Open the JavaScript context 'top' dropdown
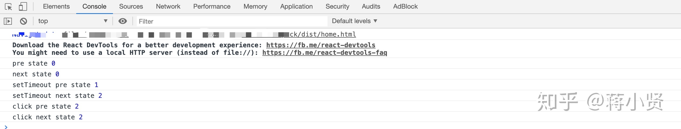 [x=73, y=21]
